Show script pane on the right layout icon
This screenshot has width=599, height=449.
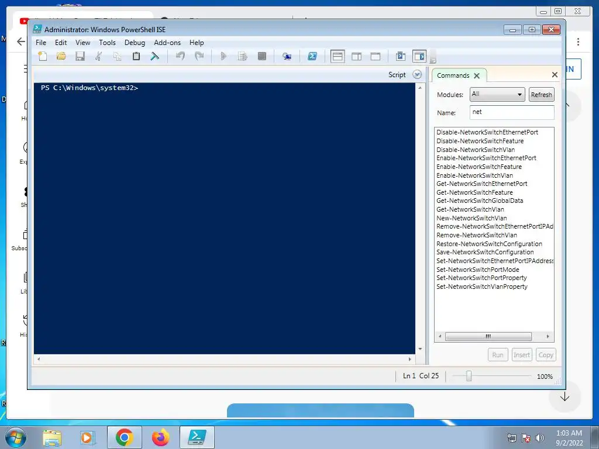(x=356, y=57)
